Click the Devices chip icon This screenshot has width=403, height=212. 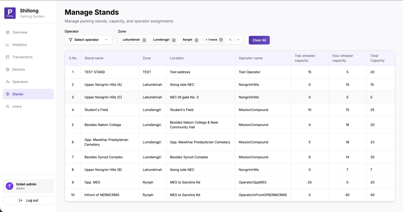(8, 69)
